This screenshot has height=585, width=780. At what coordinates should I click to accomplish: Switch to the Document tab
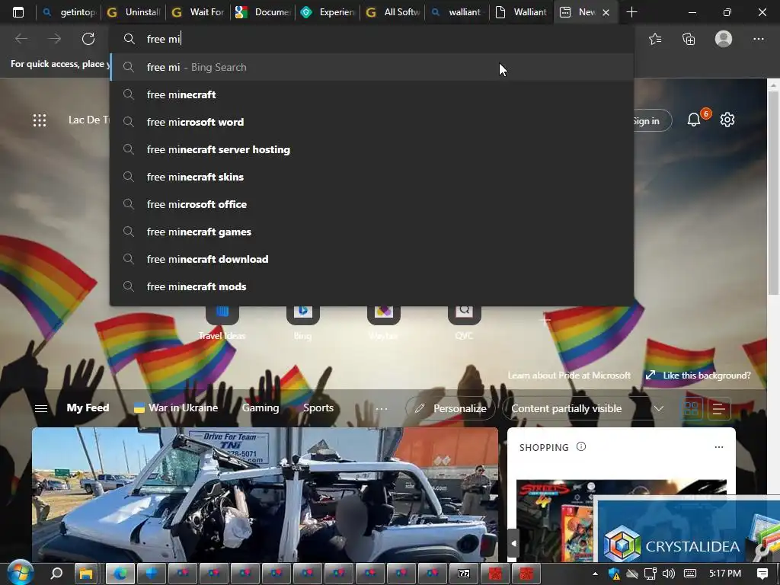tap(264, 12)
